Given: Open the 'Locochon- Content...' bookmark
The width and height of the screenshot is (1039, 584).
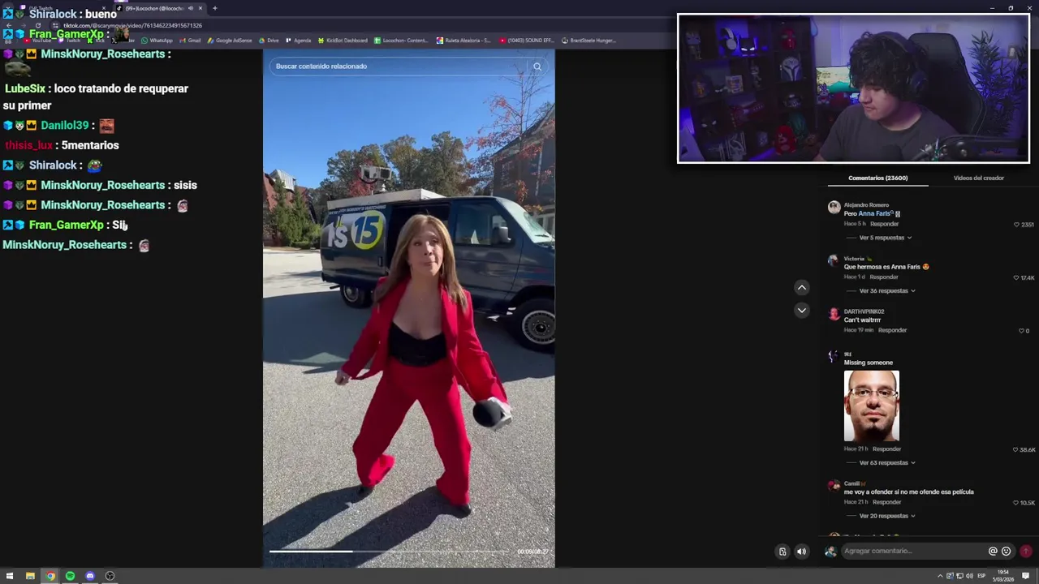Looking at the screenshot, I should tap(401, 41).
